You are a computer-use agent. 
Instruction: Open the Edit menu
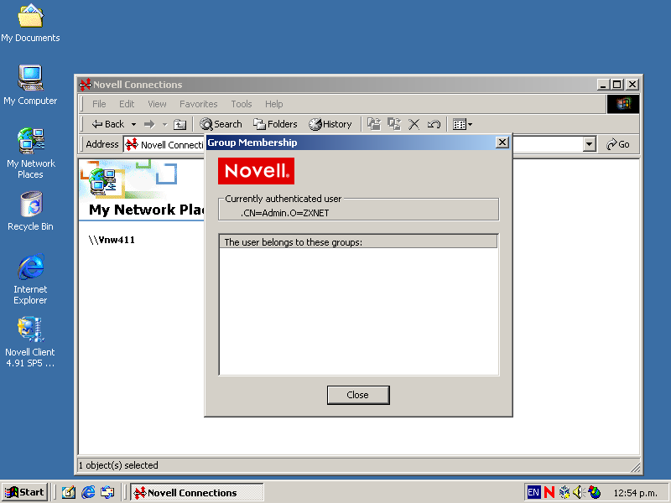coord(127,104)
